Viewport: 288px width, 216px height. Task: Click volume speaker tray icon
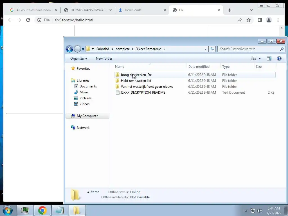[x=260, y=211]
